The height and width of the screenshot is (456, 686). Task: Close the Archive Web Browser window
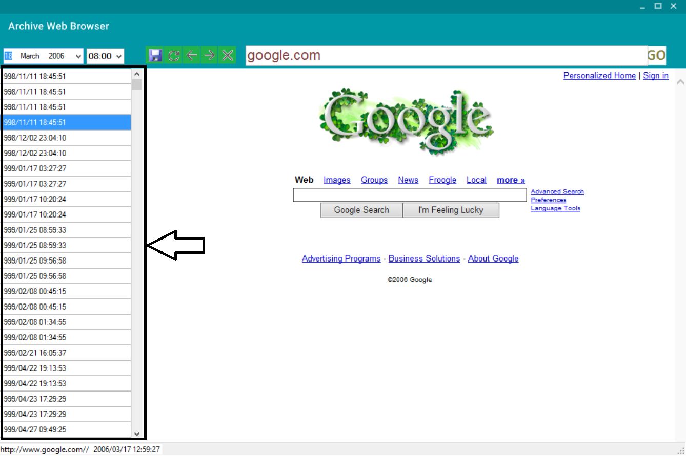674,6
